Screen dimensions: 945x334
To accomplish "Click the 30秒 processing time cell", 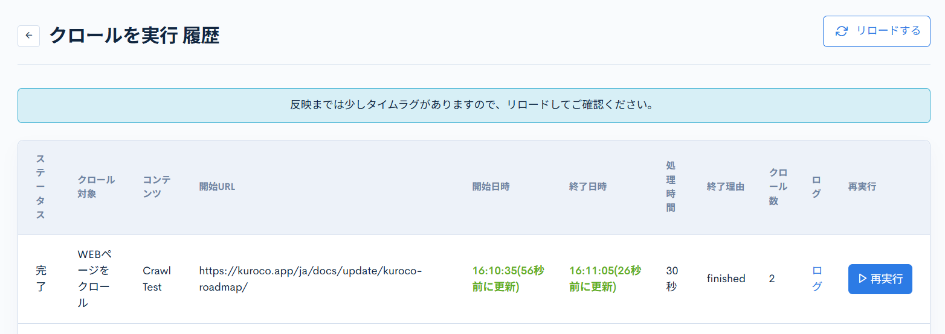I will click(x=672, y=279).
